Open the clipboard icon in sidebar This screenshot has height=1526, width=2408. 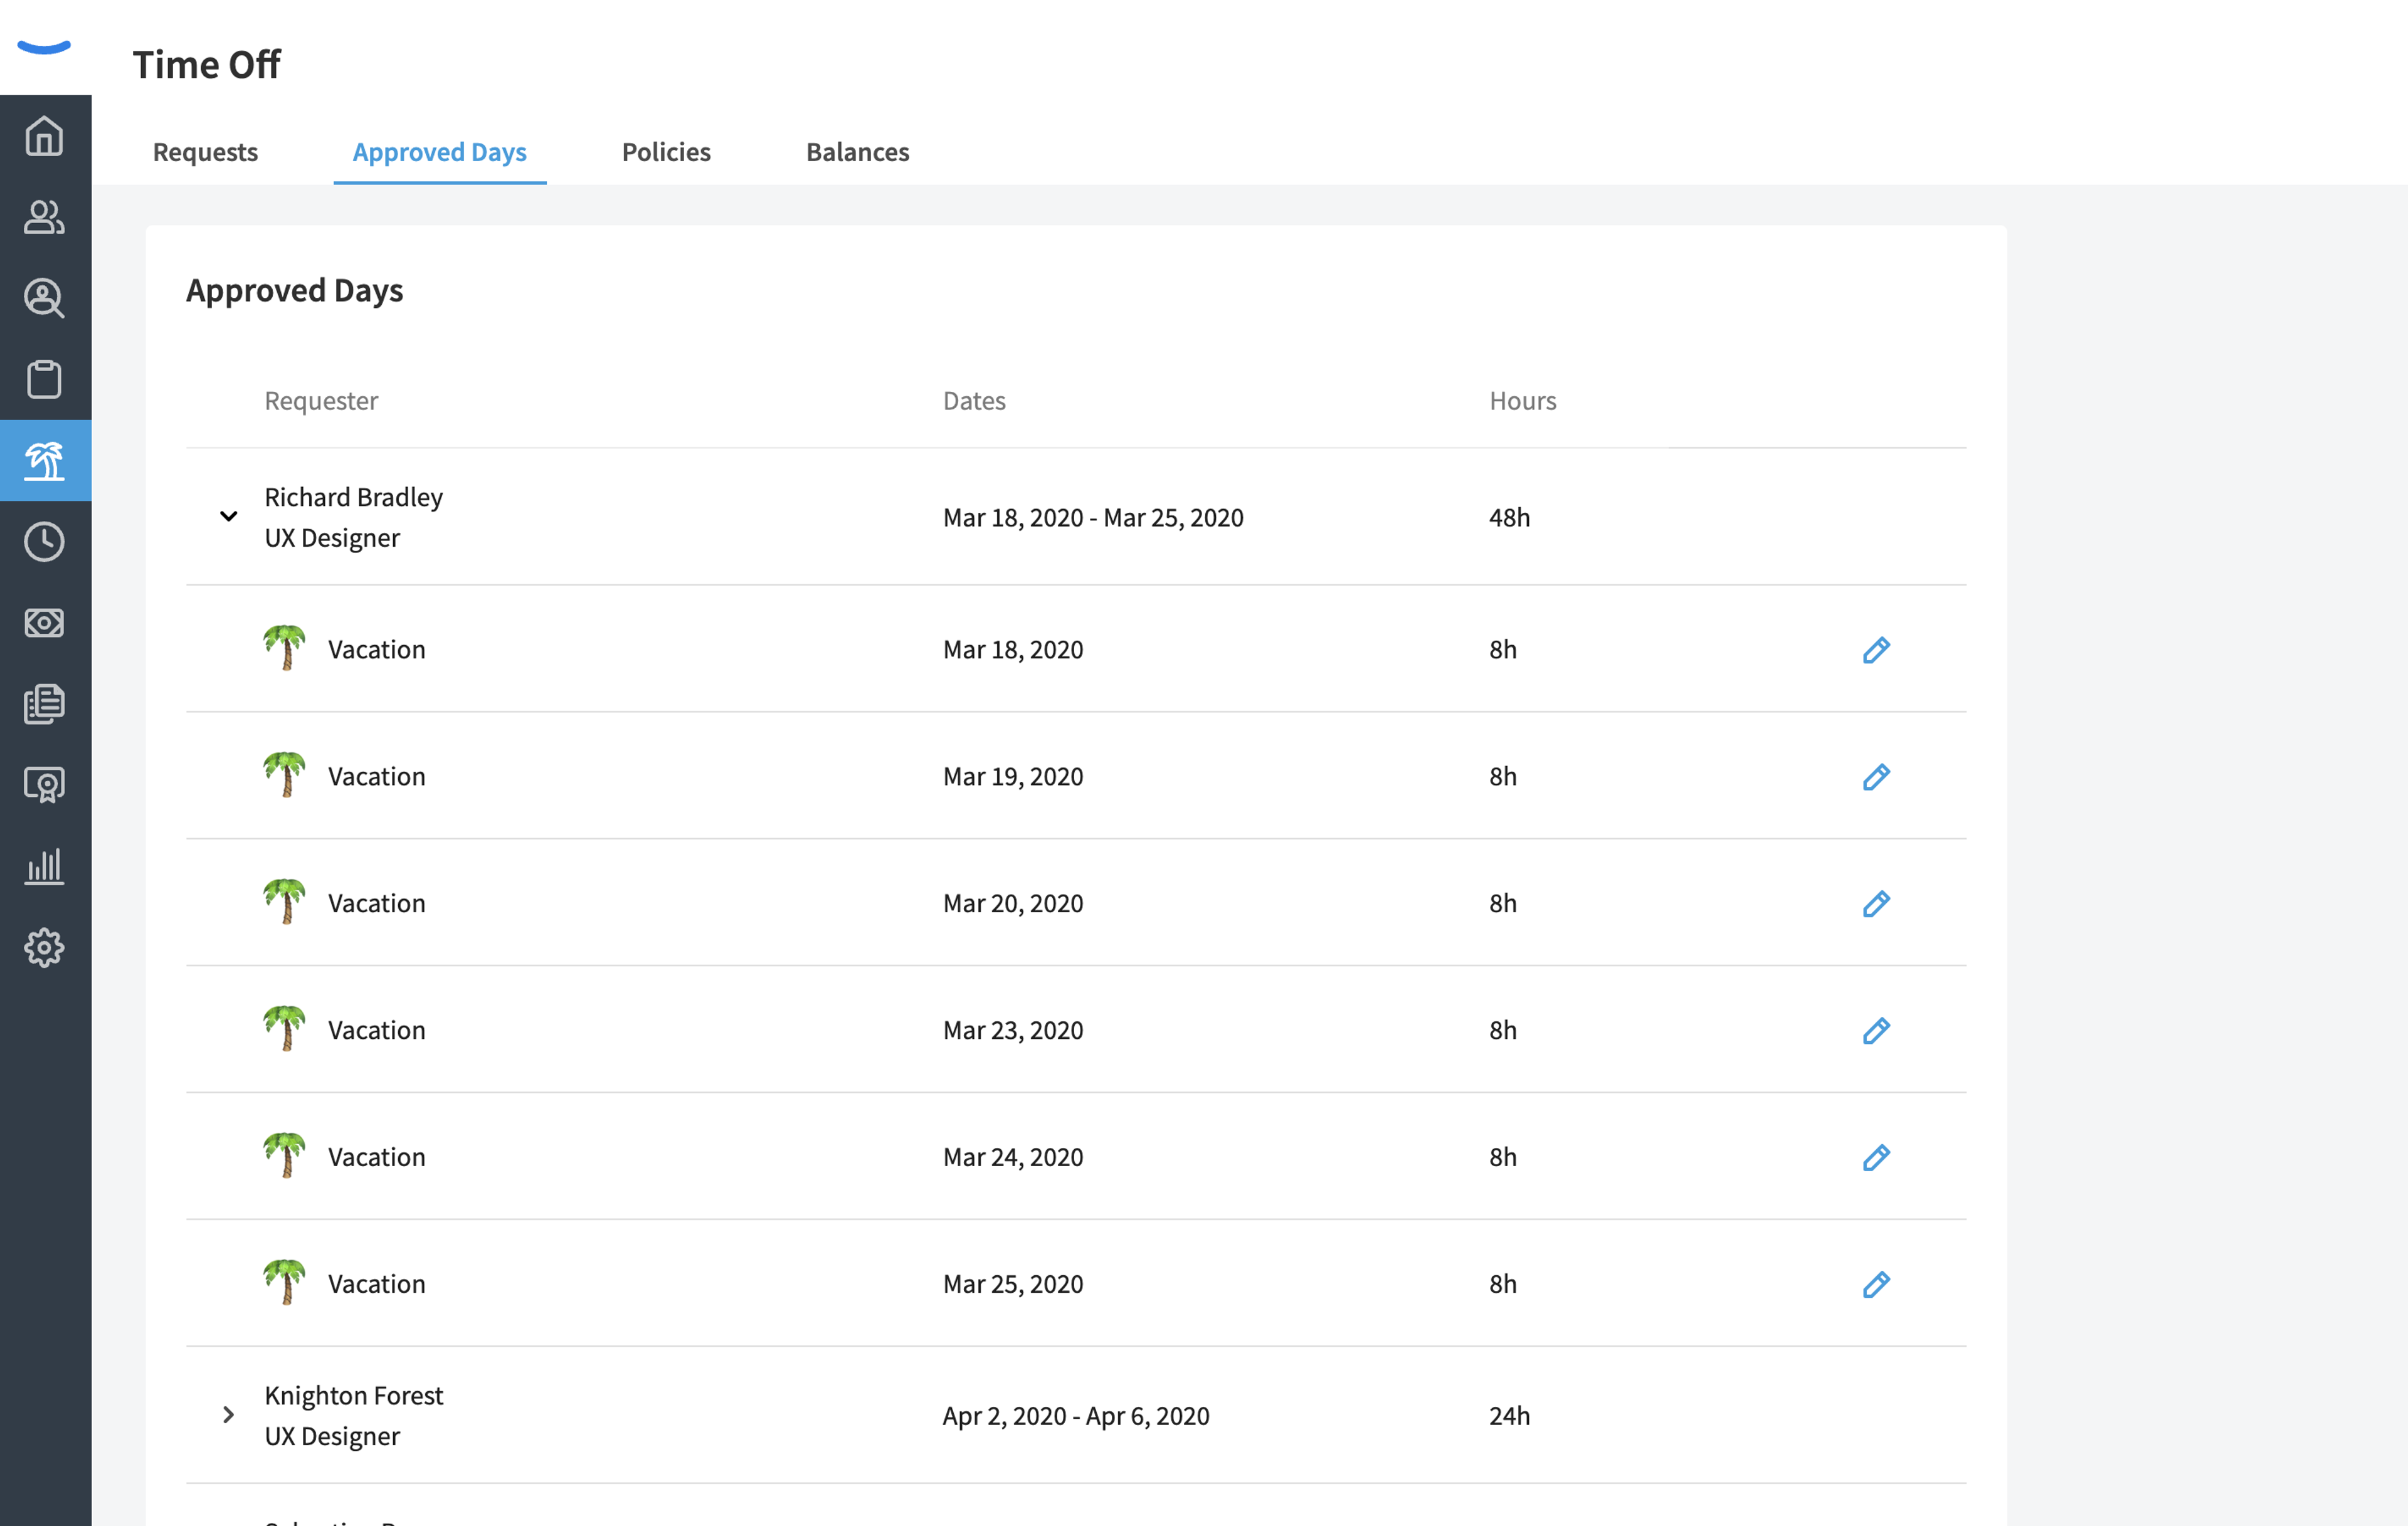(44, 379)
